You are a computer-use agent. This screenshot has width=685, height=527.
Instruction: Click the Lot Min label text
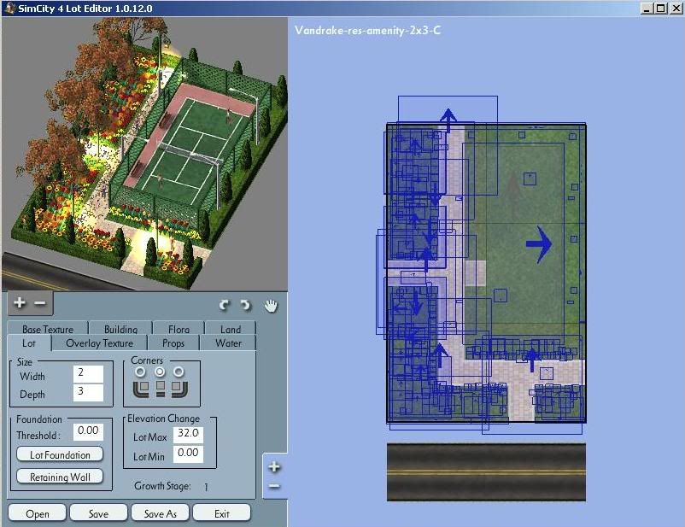click(149, 457)
